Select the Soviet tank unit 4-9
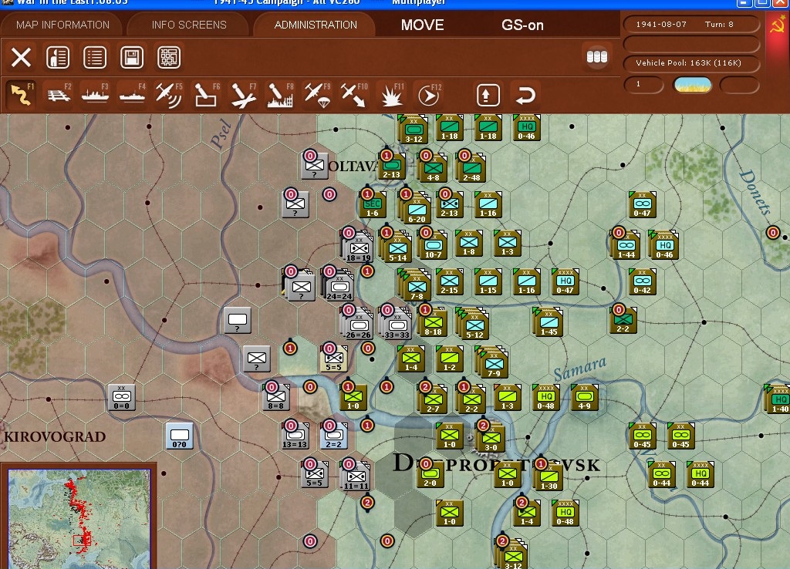790x569 pixels. pyautogui.click(x=585, y=398)
